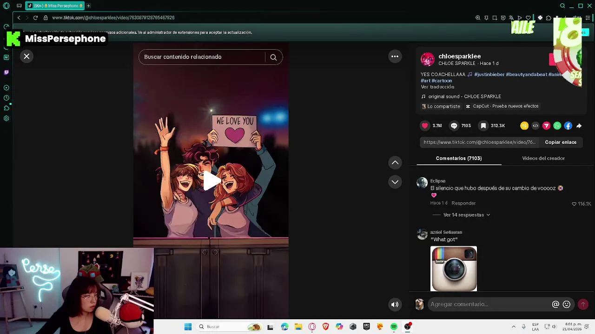
Task: Open the browser easy setup menu icon
Action: (588, 18)
